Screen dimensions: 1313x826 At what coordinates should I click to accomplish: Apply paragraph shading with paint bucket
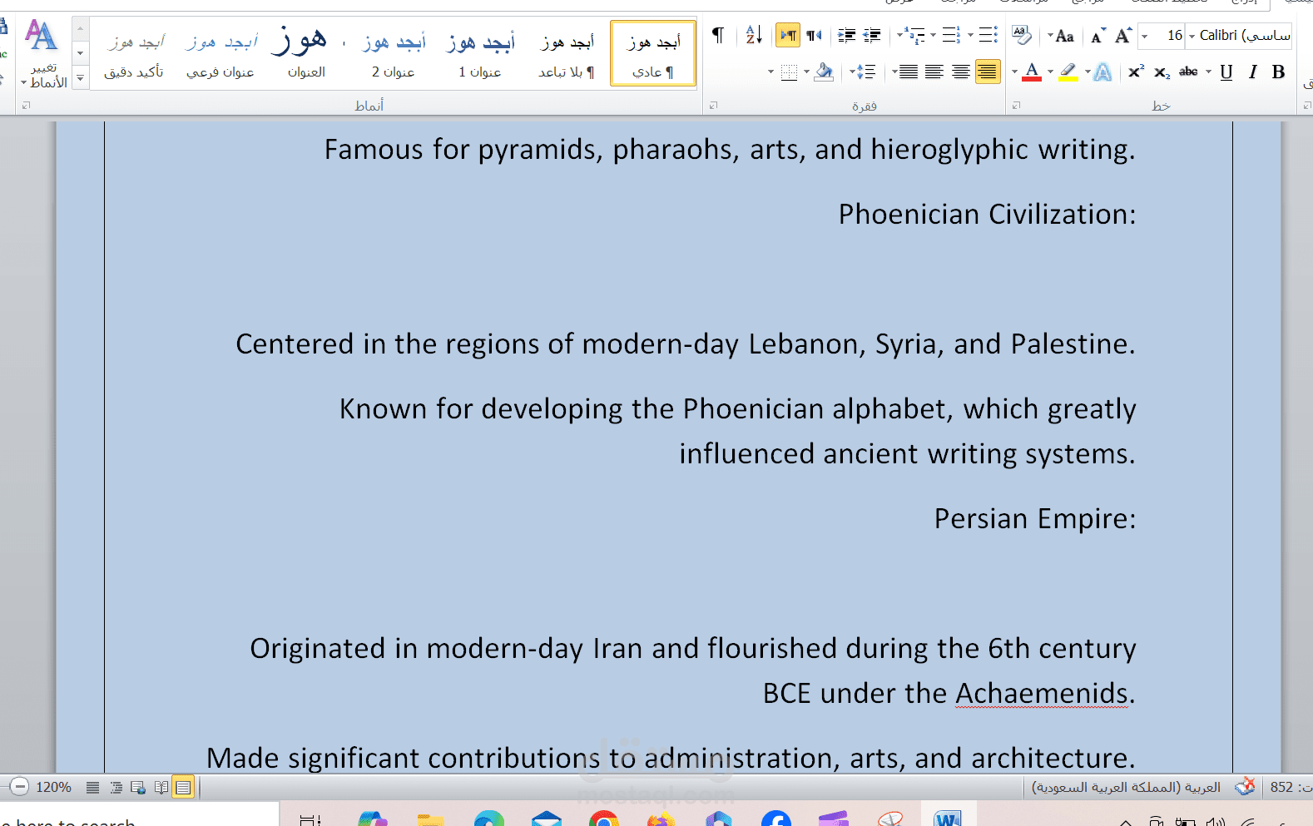(824, 72)
